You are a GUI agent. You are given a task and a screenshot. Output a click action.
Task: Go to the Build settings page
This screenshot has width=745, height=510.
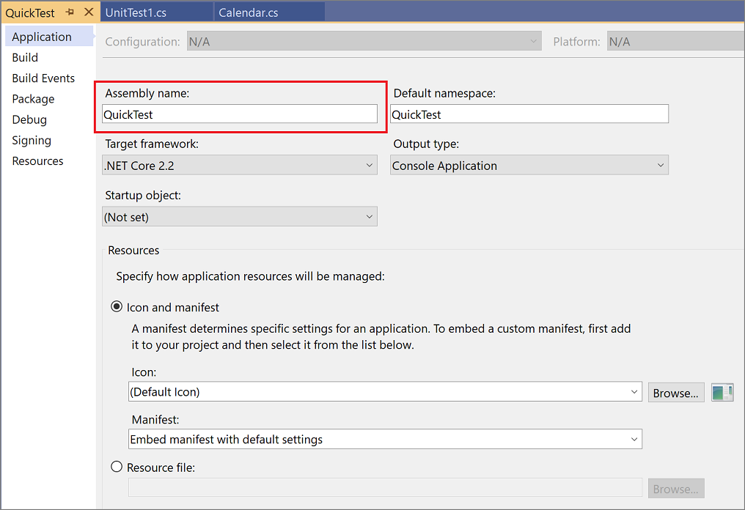[x=25, y=57]
